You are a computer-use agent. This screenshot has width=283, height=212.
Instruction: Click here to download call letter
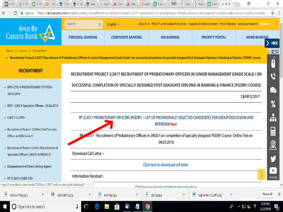pyautogui.click(x=166, y=165)
